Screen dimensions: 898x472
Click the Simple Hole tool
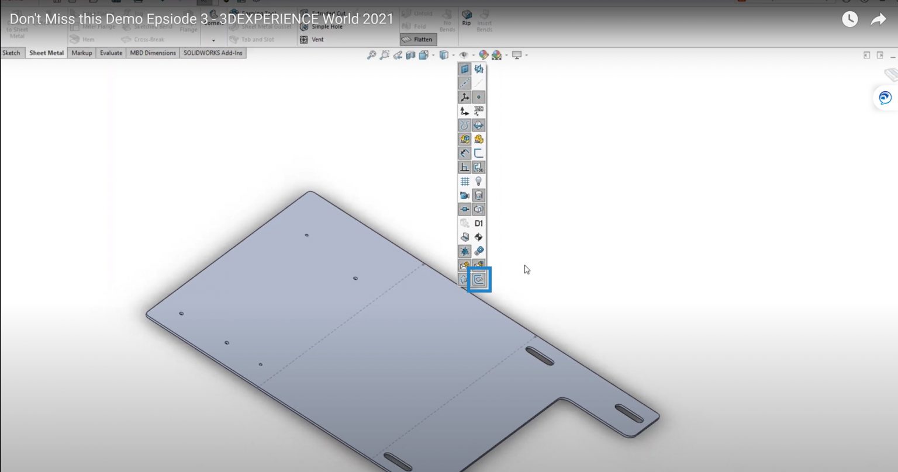[322, 26]
